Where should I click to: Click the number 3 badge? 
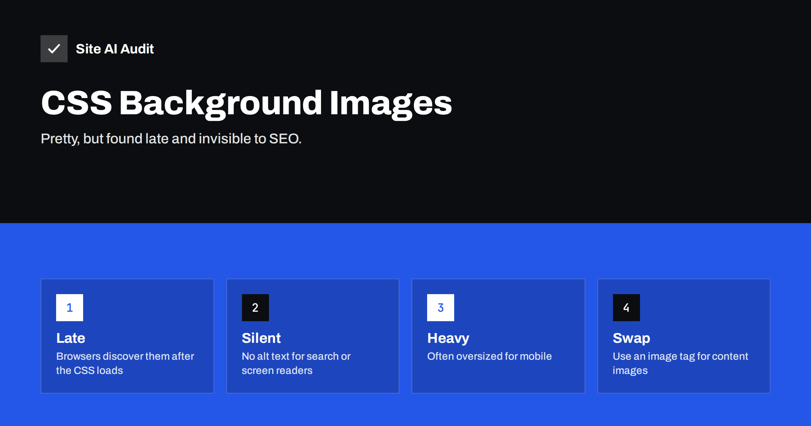pos(441,308)
